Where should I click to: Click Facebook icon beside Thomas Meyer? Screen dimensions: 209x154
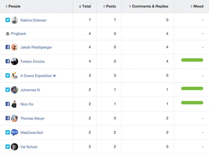(x=8, y=118)
